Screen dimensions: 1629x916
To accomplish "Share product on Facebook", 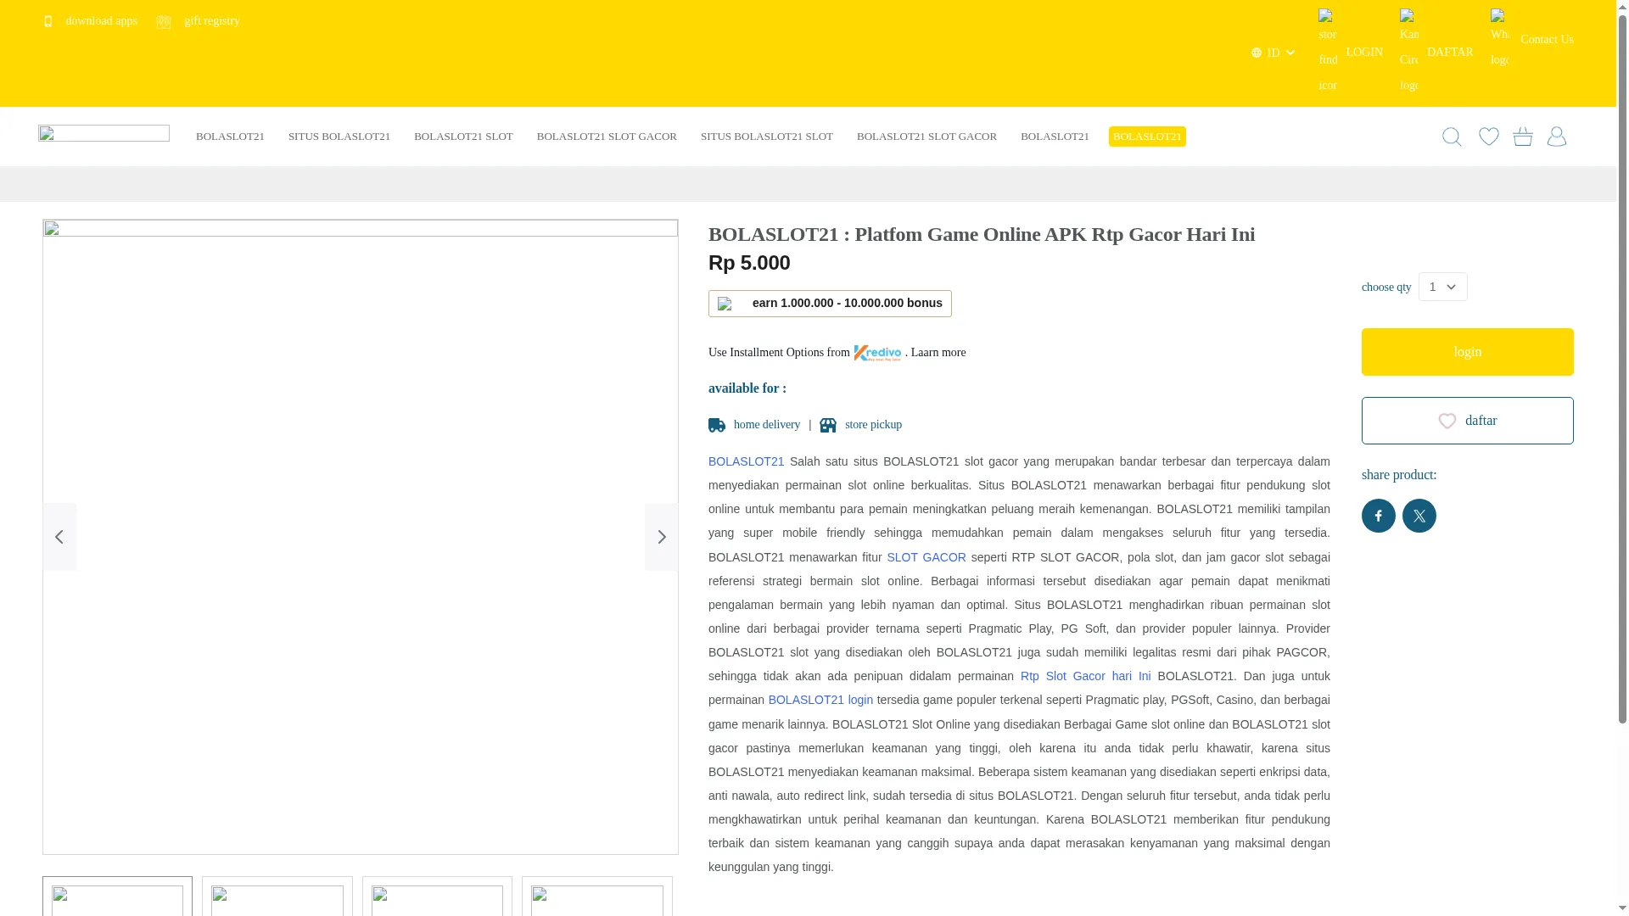I will [x=1379, y=516].
